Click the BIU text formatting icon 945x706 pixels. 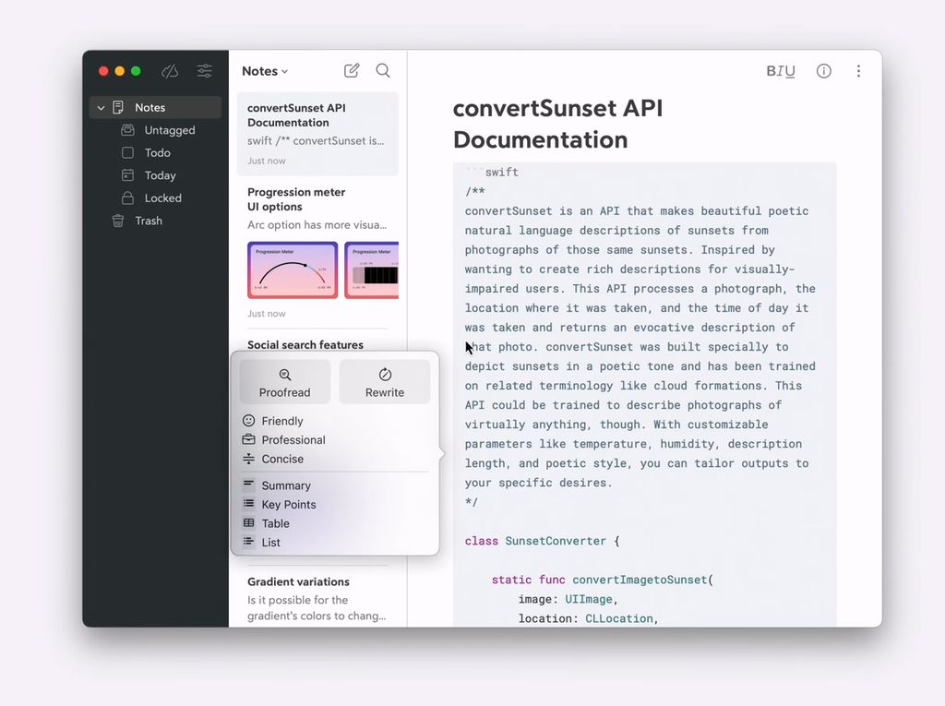[x=780, y=71]
